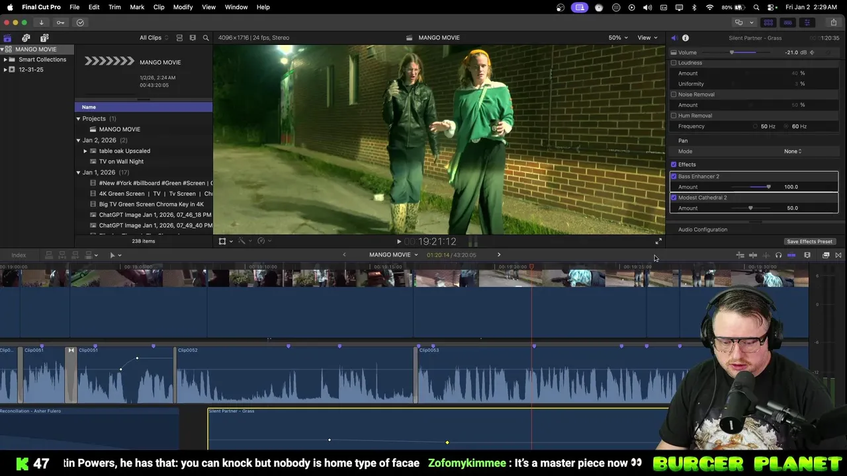Image resolution: width=847 pixels, height=476 pixels.
Task: Adjust Modest Cathedral 2 Amount slider
Action: pos(750,208)
